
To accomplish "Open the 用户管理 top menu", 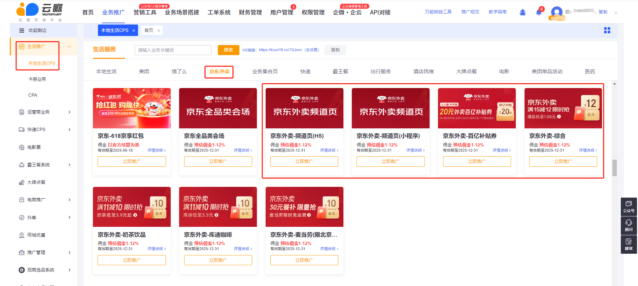I will point(281,12).
